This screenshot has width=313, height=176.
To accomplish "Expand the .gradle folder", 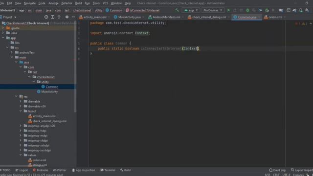I will point(3,28).
